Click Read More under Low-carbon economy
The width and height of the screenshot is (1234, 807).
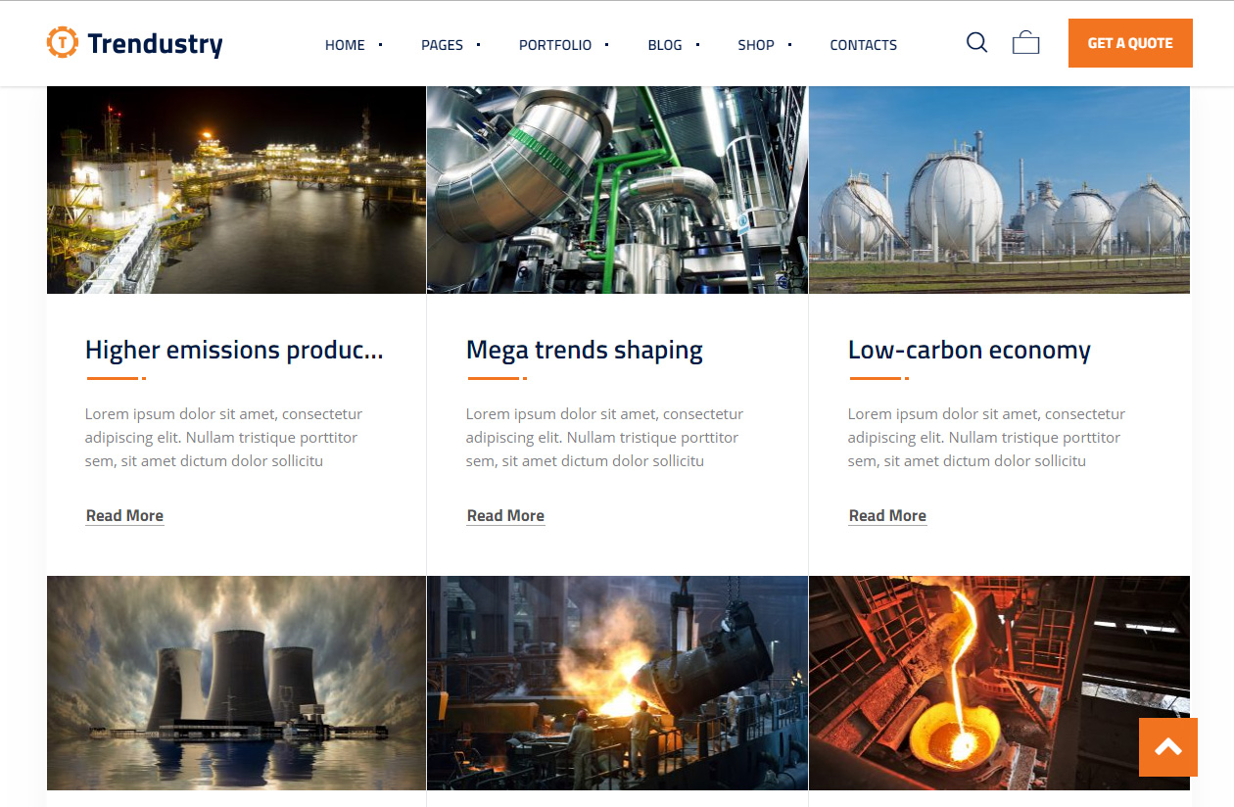pos(887,516)
